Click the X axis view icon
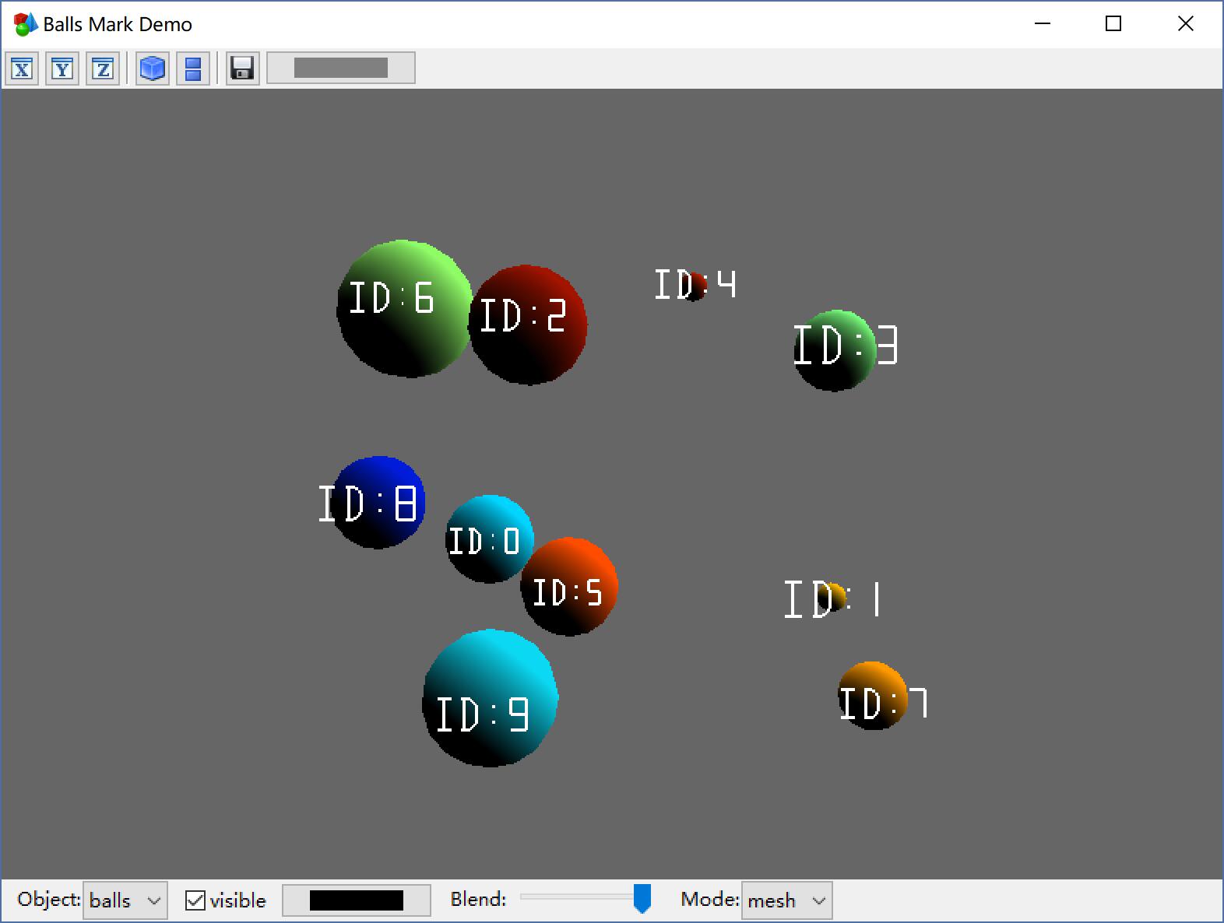The width and height of the screenshot is (1224, 923). coord(22,68)
